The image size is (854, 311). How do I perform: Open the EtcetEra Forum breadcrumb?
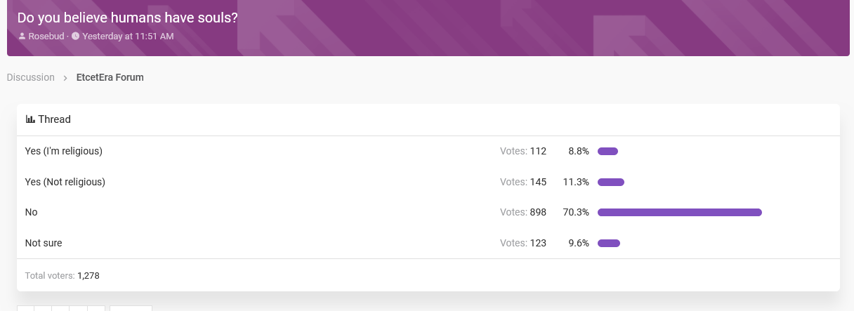point(110,77)
